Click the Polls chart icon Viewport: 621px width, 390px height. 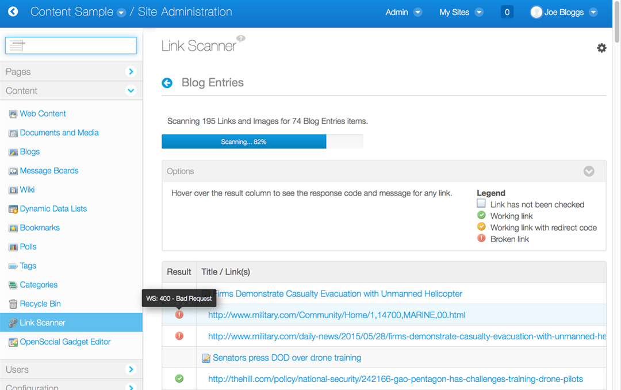13,247
